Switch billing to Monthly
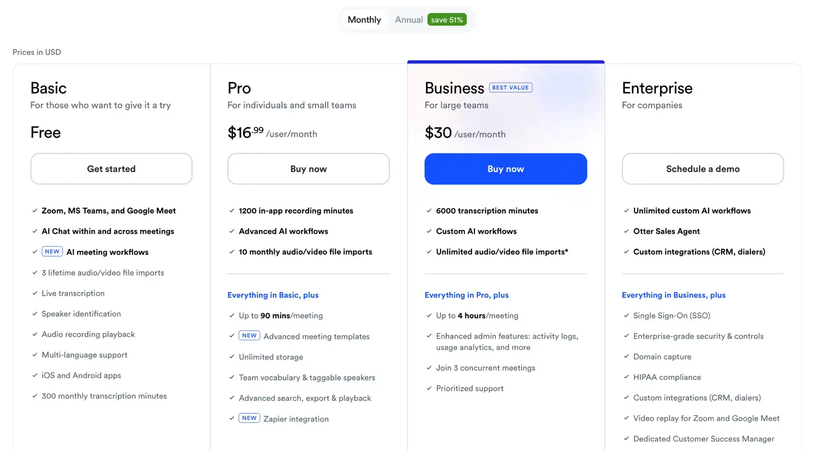This screenshot has height=450, width=830. tap(364, 20)
